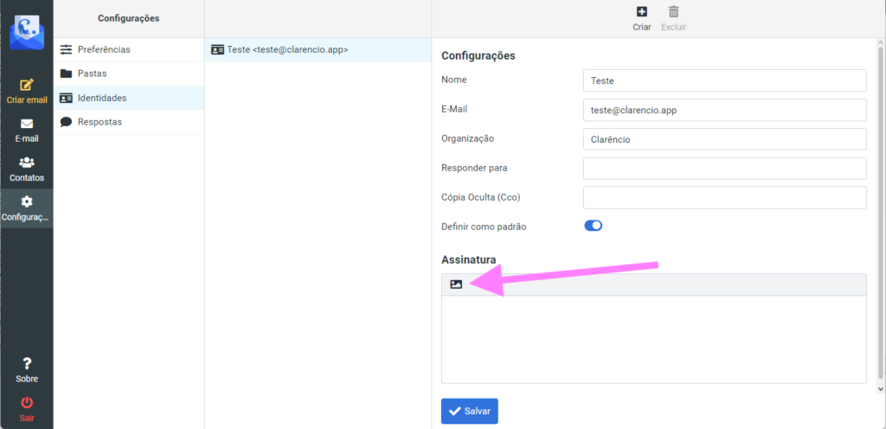Open the Preferências settings section
The width and height of the screenshot is (886, 429).
pos(129,49)
